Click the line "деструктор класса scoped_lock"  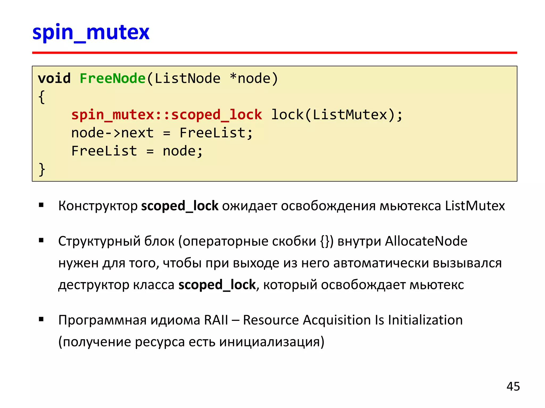point(261,285)
